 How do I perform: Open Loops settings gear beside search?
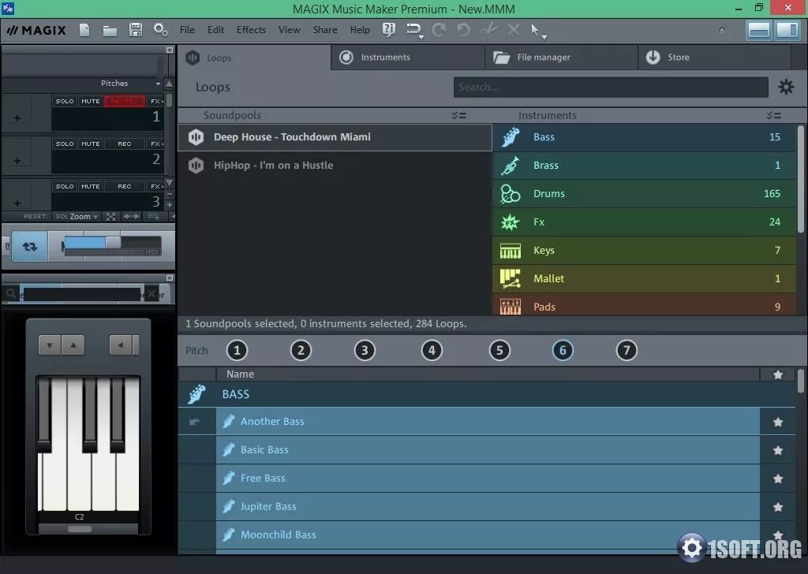coord(786,87)
